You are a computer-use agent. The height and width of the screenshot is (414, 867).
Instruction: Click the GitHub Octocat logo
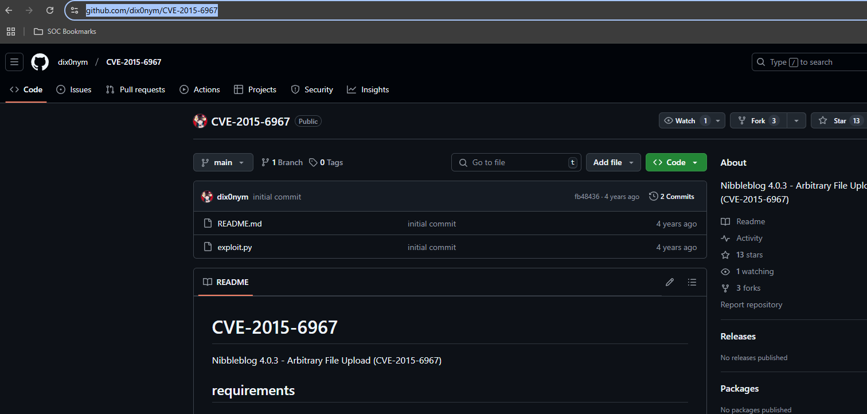40,62
